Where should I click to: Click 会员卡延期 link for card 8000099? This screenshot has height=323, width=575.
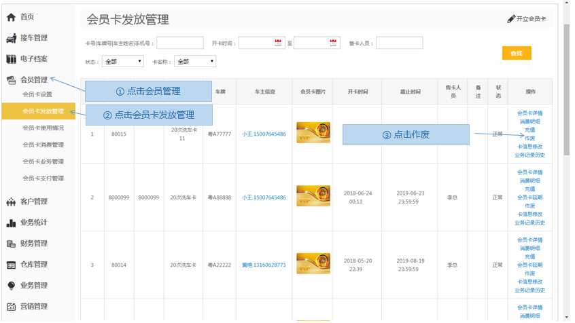coord(529,197)
